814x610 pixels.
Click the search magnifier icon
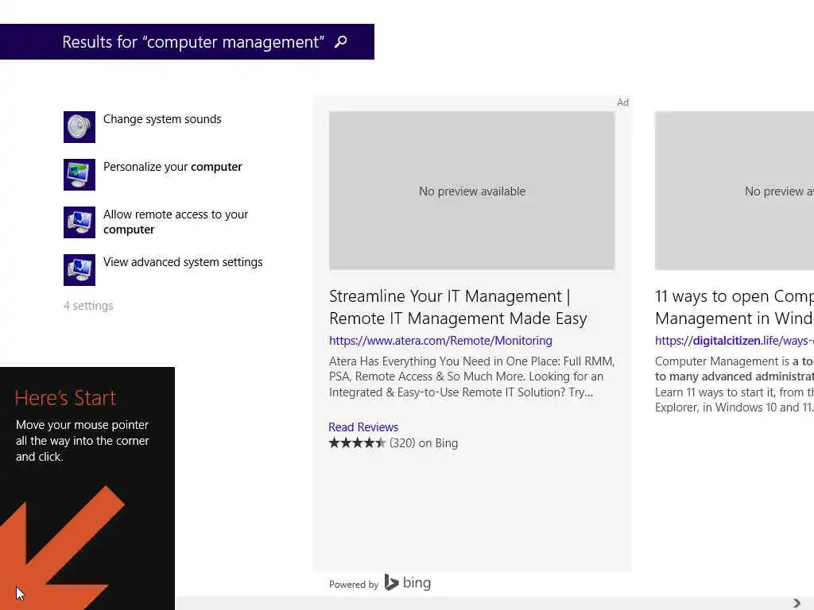(340, 41)
